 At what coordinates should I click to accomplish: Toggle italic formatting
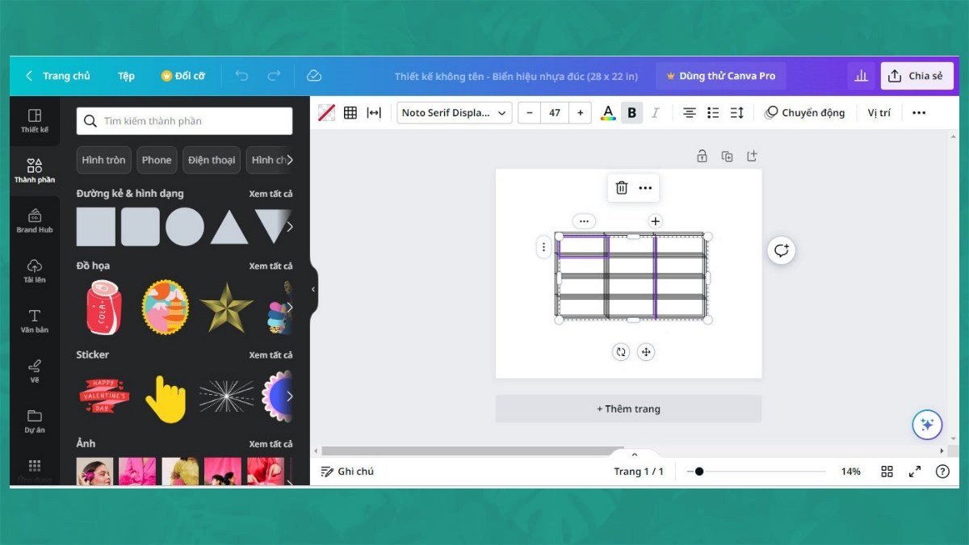click(656, 113)
